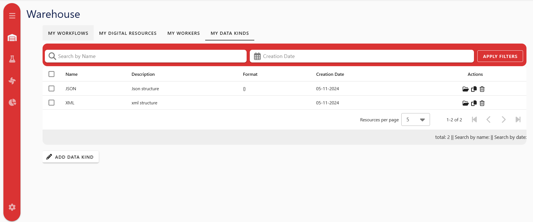Click the Add Data Kind button
The image size is (533, 222).
[71, 157]
